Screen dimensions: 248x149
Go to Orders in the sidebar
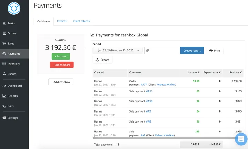click(12, 33)
